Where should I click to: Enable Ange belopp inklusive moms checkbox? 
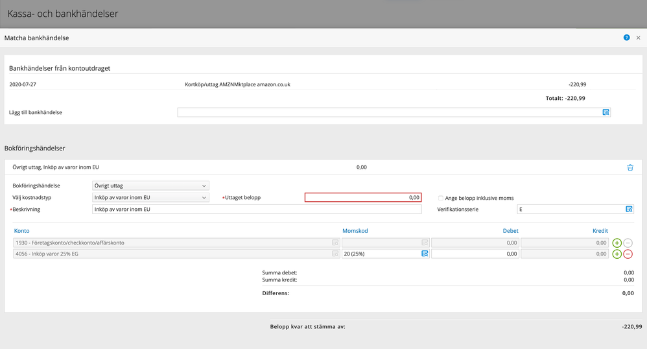coord(441,198)
